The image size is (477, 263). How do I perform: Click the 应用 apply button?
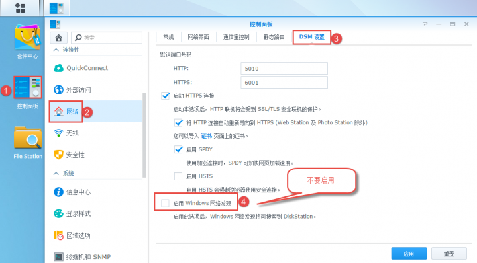pyautogui.click(x=409, y=254)
